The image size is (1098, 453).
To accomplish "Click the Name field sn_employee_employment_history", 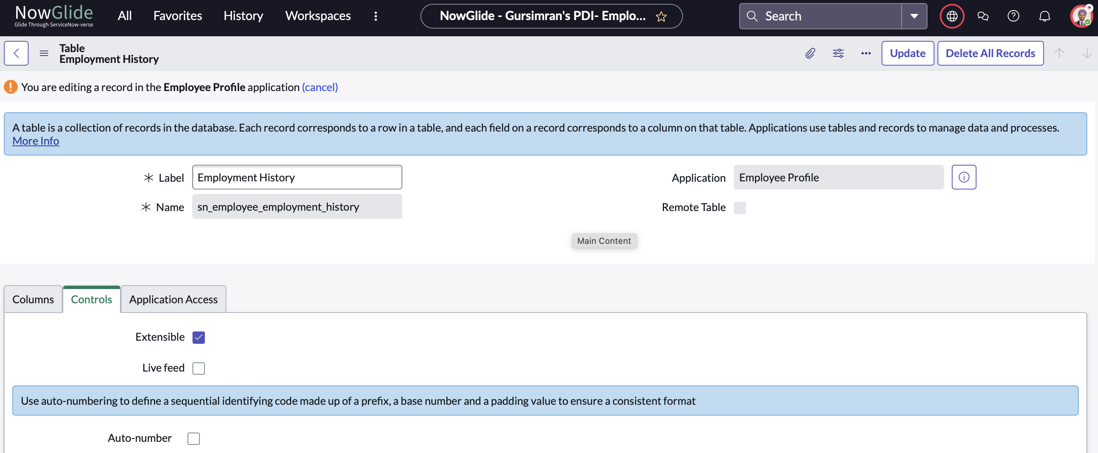I will pos(297,207).
